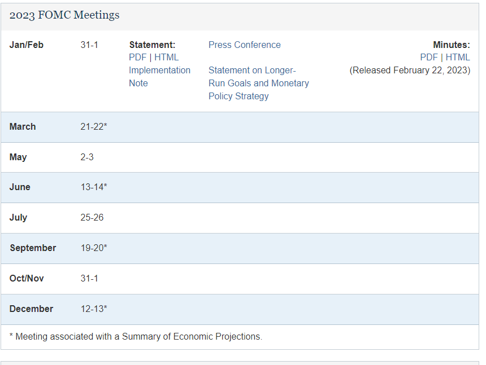Select the March meeting row label
Screen dimensions: 486x365
pos(23,127)
